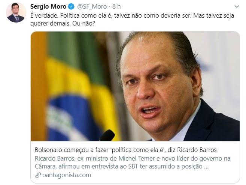Click the second description line mentioning SBT

122,167
